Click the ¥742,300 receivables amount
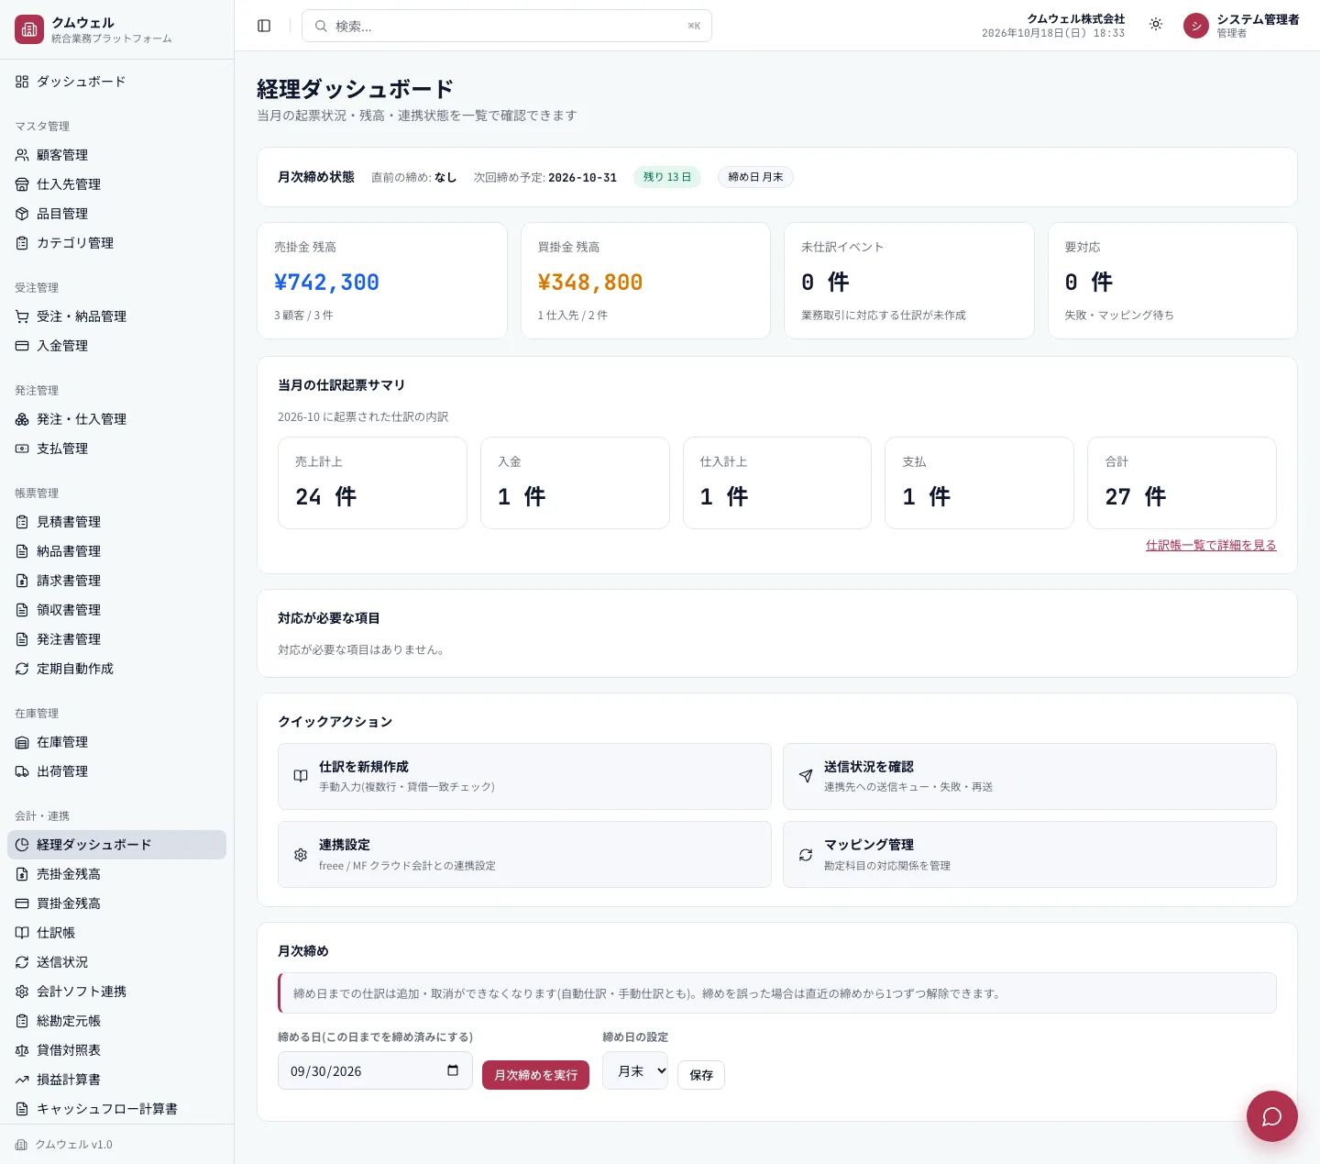This screenshot has height=1164, width=1320. click(326, 283)
